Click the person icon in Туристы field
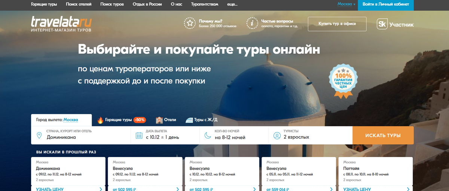This screenshot has width=449, height=191. pos(277,135)
